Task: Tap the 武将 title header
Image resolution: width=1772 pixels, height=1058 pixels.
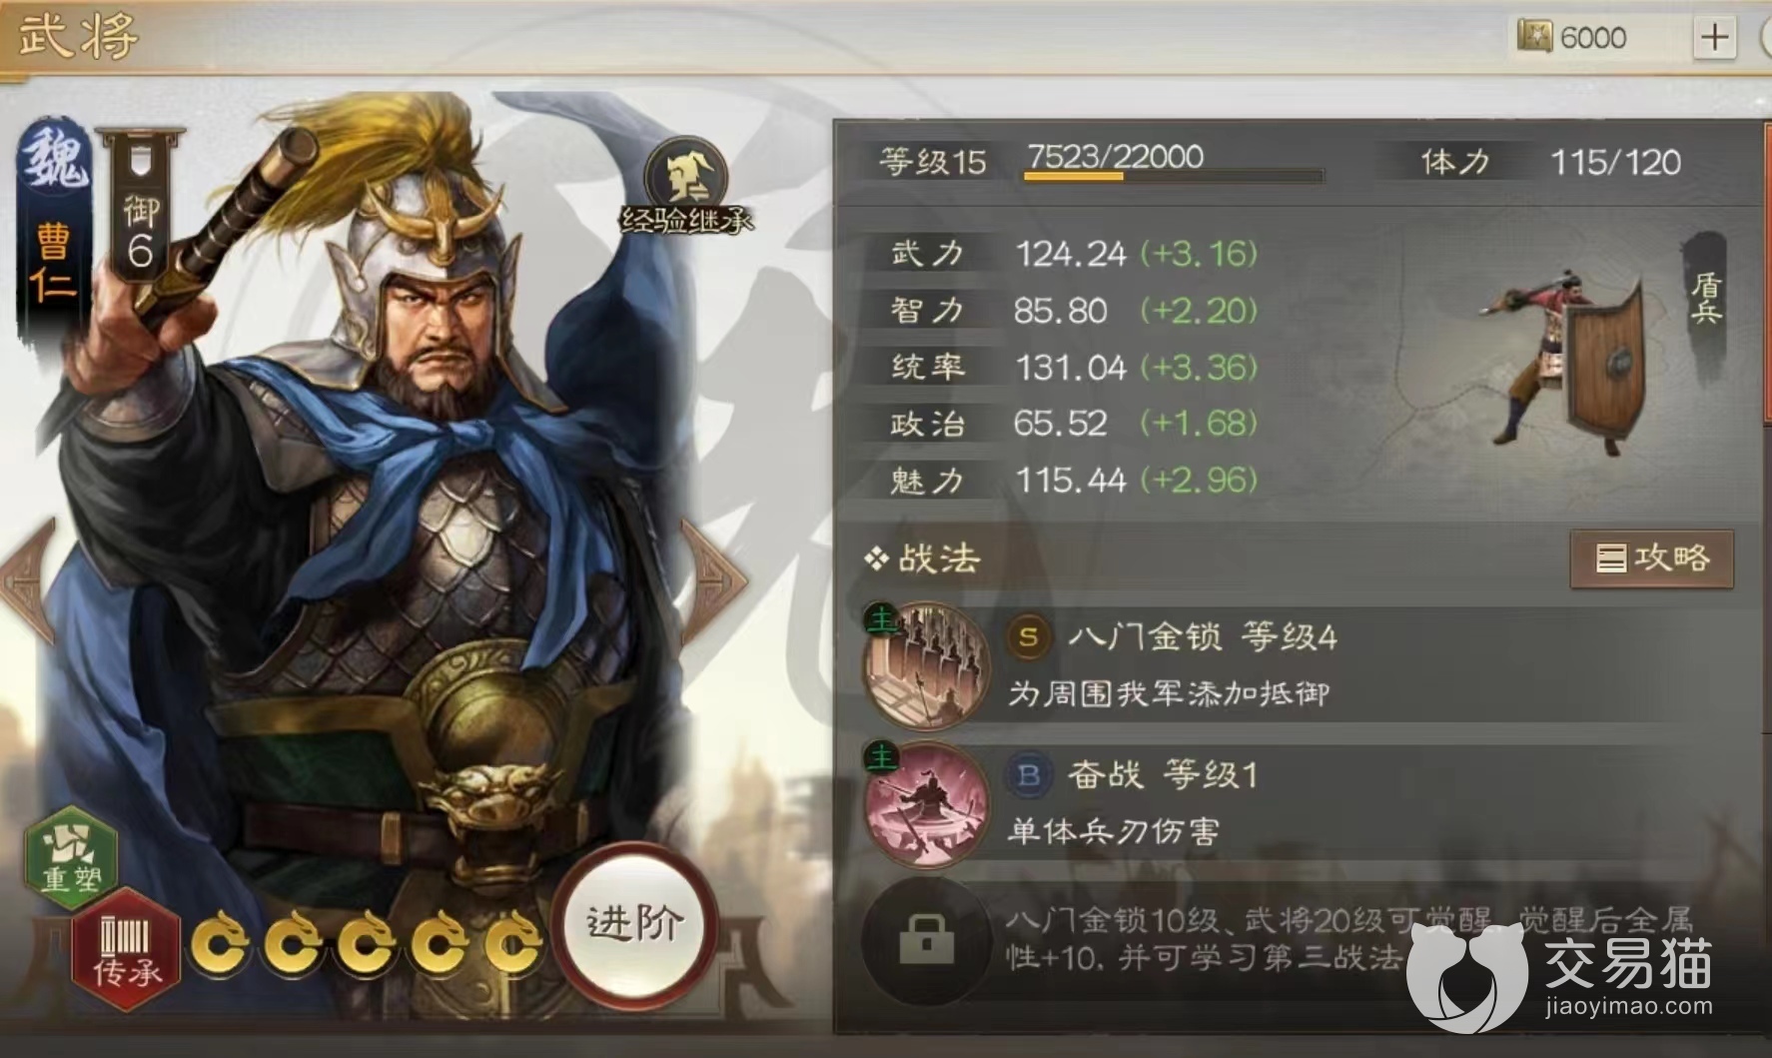Action: tap(78, 36)
